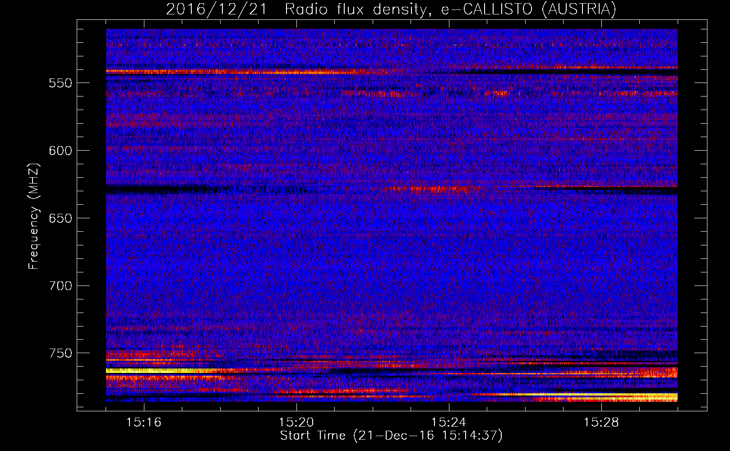This screenshot has height=451, width=730.
Task: Click the plot title '2016/12/21 Radio flux density'
Action: pyautogui.click(x=392, y=9)
